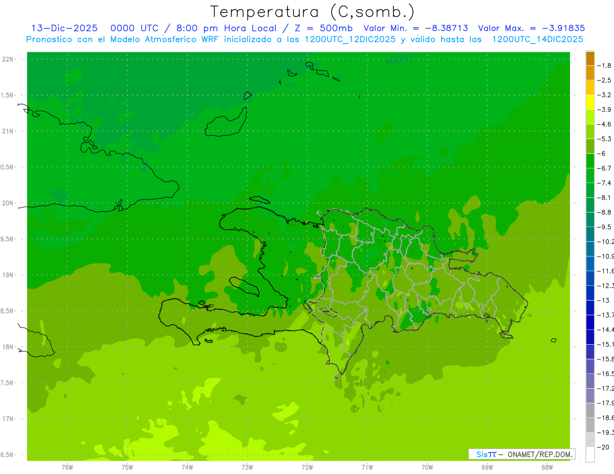The width and height of the screenshot is (614, 474).
Task: Click the "-3.9" color scale value
Action: pos(605,109)
